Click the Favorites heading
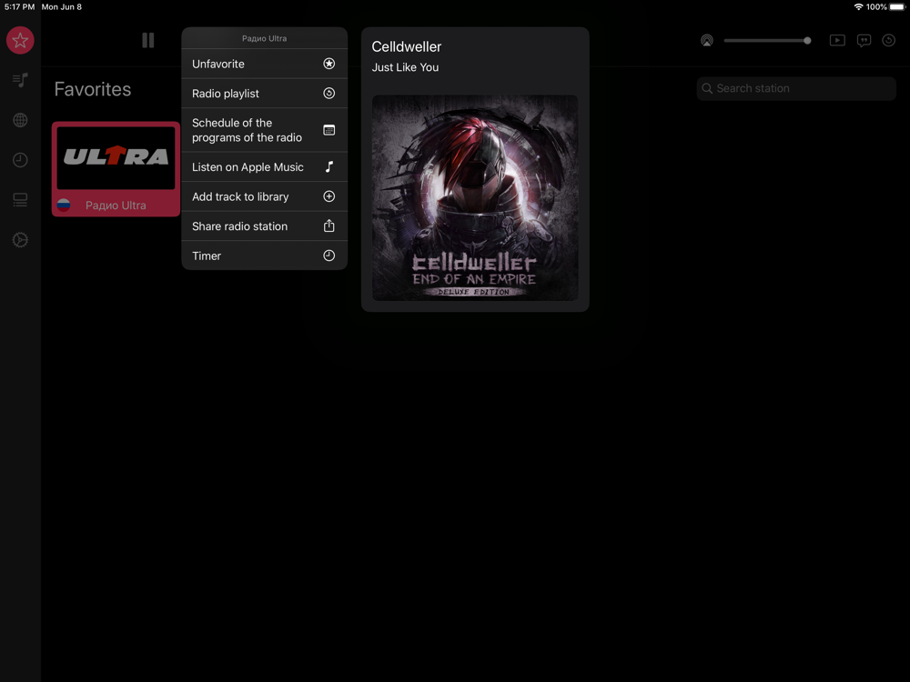The image size is (910, 682). tap(93, 89)
